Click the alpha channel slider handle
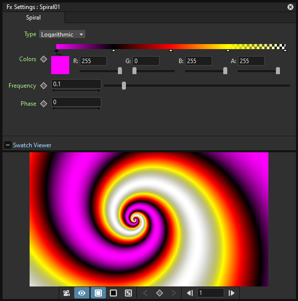The image size is (298, 301). tap(278, 71)
